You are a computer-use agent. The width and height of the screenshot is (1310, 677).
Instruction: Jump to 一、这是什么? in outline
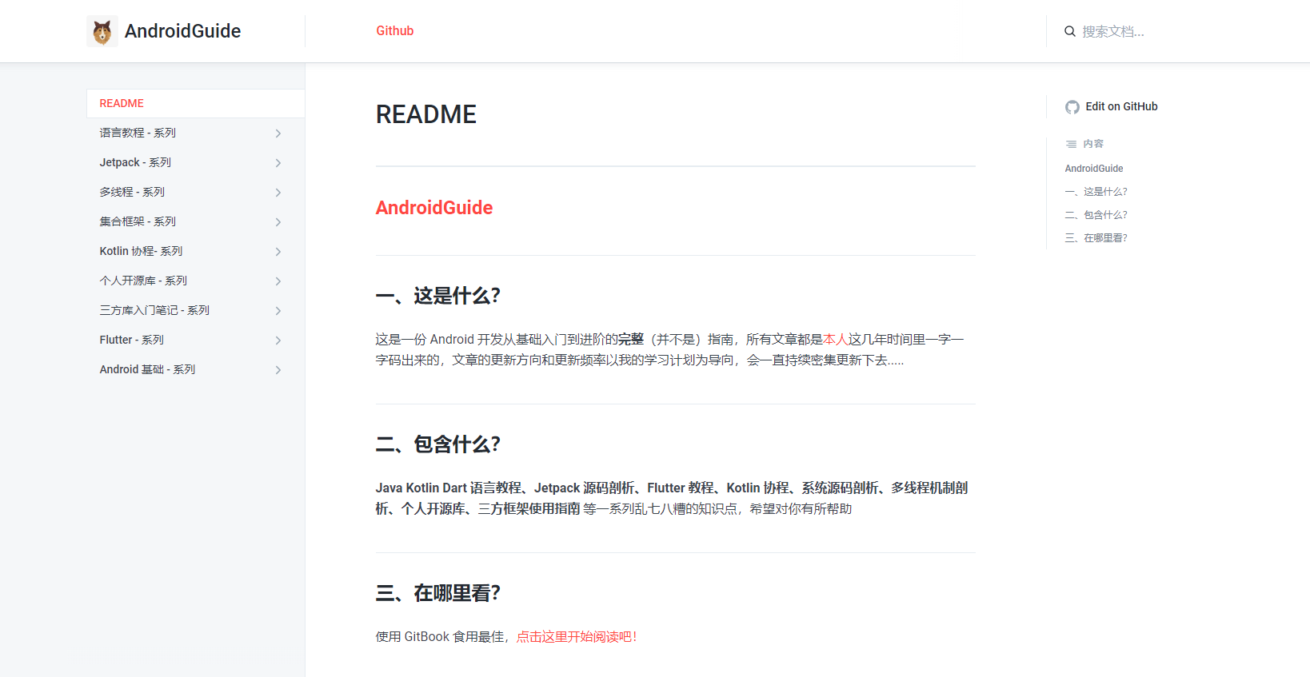click(x=1096, y=192)
